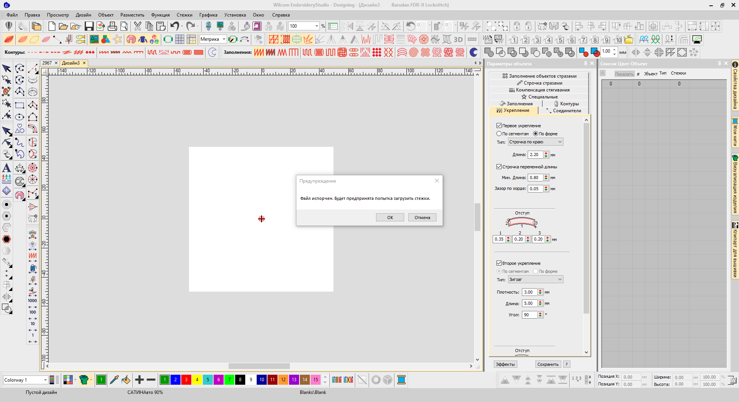Click the Длина 2.20 input field
739x402 pixels.
tap(535, 154)
